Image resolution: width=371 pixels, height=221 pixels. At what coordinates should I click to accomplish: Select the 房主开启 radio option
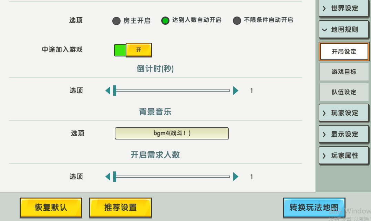(x=116, y=21)
